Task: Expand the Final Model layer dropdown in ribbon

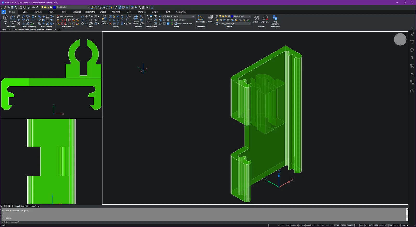Action: point(250,16)
